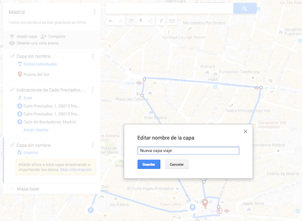This screenshot has height=221, width=302.
Task: Select the draw line tool
Action: coord(150,21)
